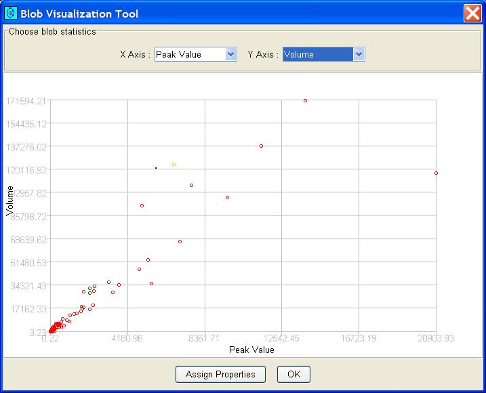This screenshot has width=486, height=393.
Task: Select red point right of upper green point
Action: tap(227, 197)
